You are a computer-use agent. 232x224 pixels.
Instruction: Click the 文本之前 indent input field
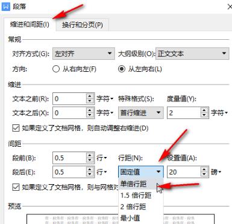click(69, 98)
